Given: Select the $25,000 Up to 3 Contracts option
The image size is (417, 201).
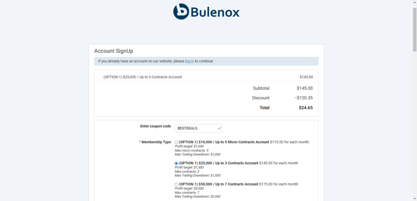Looking at the screenshot, I should pos(176,164).
